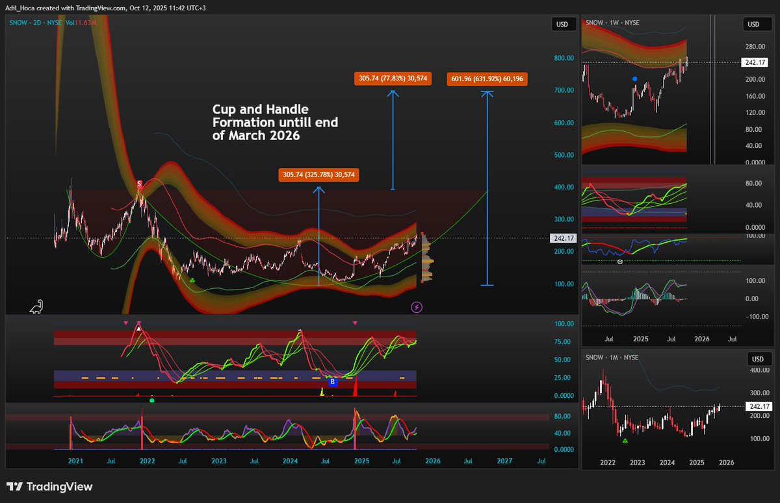Viewport: 780px width, 503px height.
Task: Click the 75.00 level on oscillator pane axis
Action: click(564, 342)
